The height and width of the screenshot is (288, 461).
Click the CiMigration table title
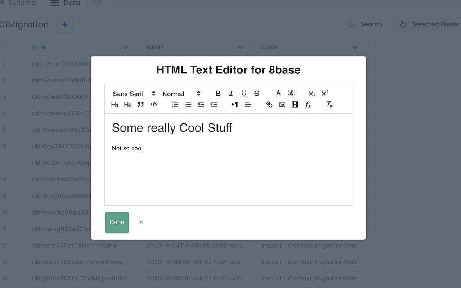pos(24,24)
